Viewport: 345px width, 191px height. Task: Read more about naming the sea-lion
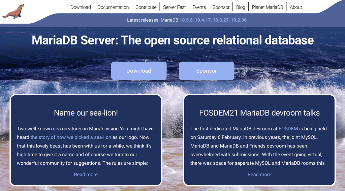point(86,174)
